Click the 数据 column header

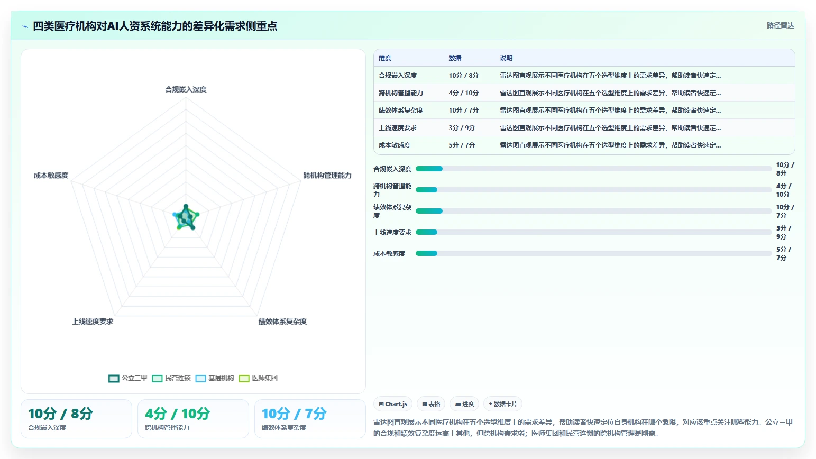tap(455, 58)
